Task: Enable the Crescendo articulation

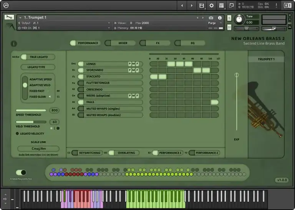Action: pyautogui.click(x=81, y=89)
